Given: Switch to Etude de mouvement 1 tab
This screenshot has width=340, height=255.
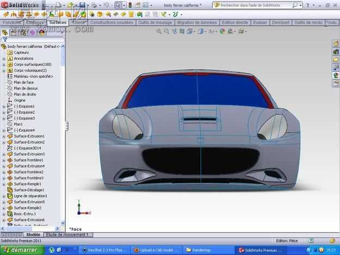Looking at the screenshot, I should [67, 235].
